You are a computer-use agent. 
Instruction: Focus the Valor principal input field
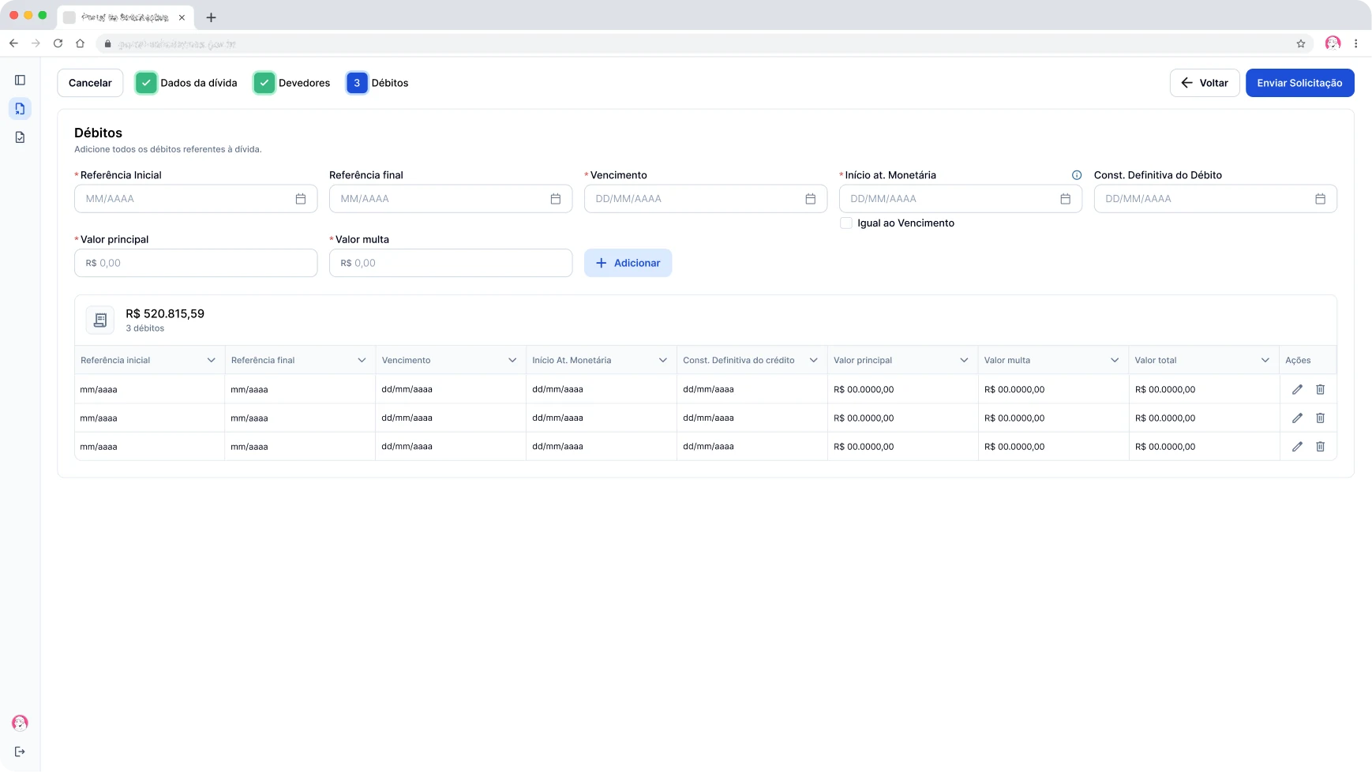coord(196,263)
